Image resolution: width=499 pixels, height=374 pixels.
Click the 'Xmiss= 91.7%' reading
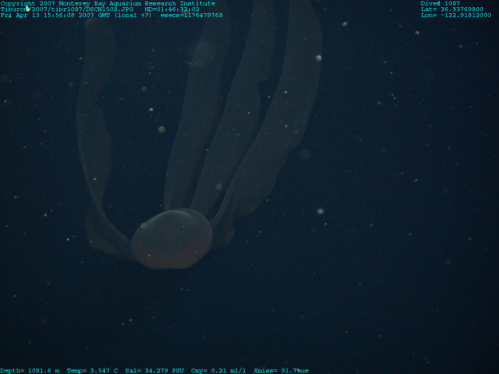(x=277, y=371)
